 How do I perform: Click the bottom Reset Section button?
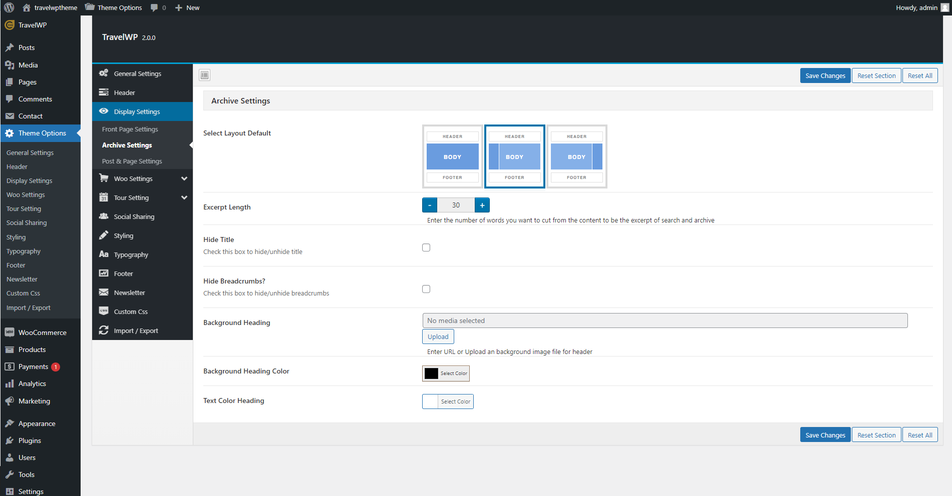(876, 435)
